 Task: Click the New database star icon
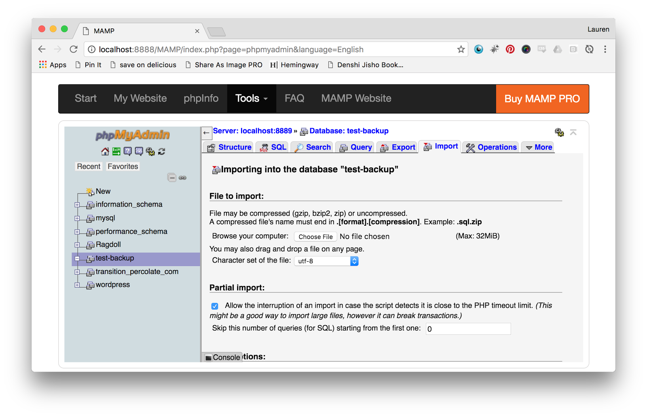click(90, 191)
